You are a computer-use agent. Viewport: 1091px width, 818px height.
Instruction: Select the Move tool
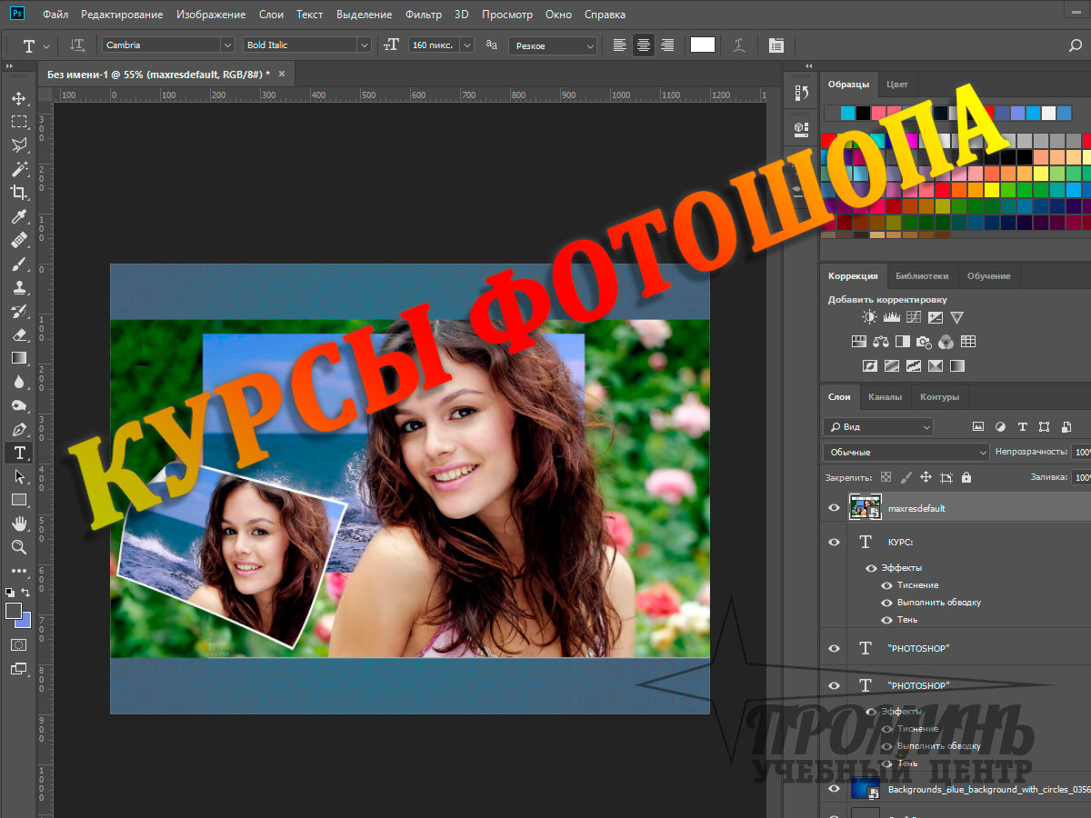click(x=19, y=98)
